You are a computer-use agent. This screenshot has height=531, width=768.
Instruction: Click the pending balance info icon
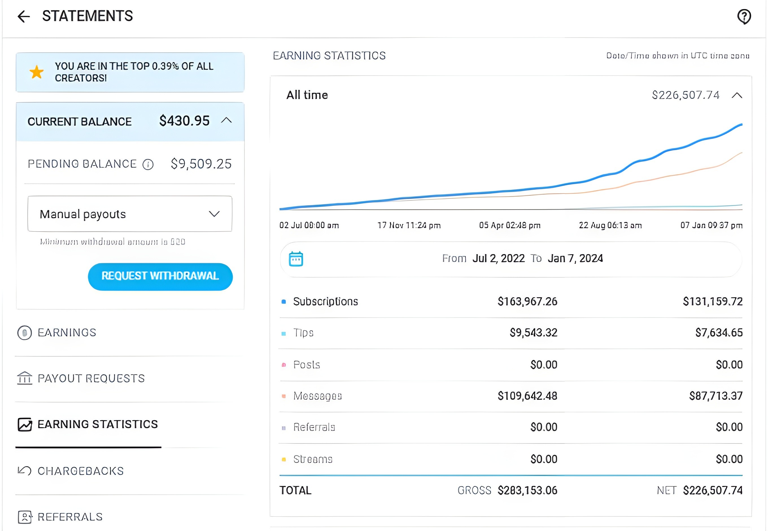tap(148, 164)
